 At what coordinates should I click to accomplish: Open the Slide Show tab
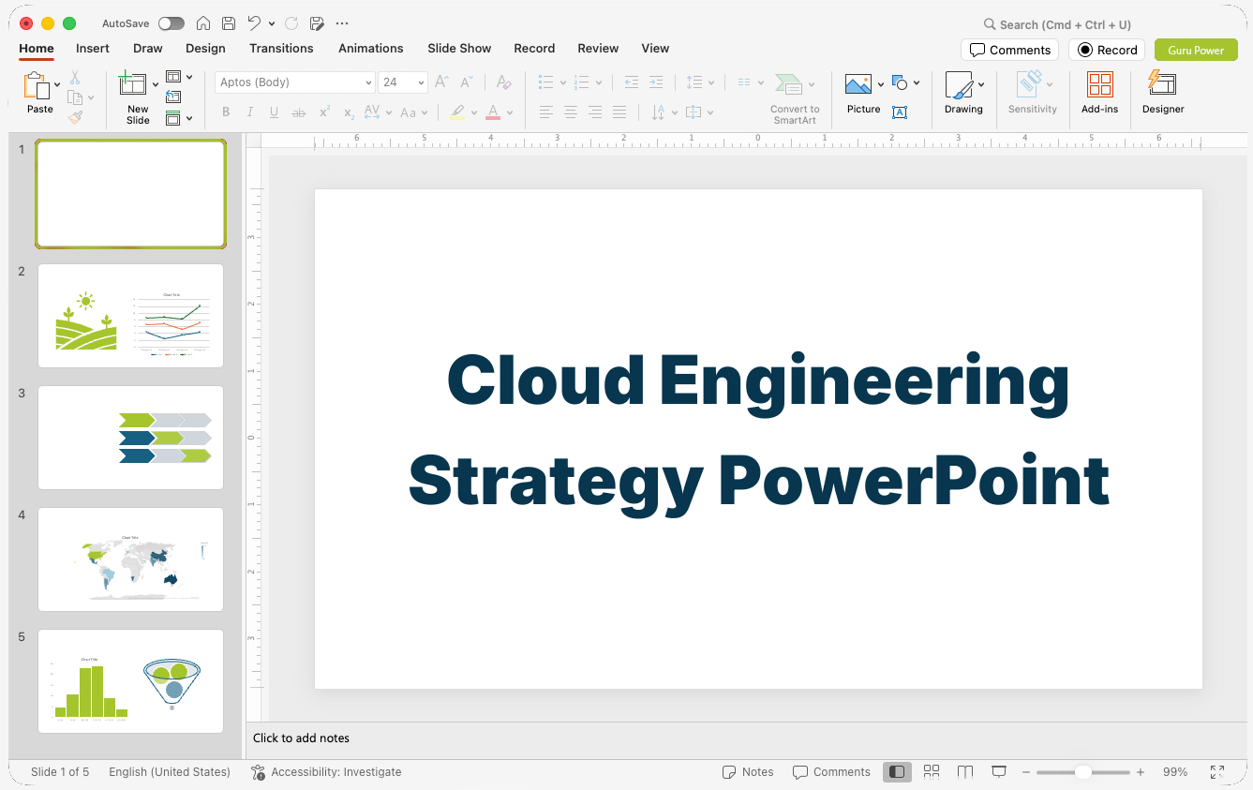point(459,48)
